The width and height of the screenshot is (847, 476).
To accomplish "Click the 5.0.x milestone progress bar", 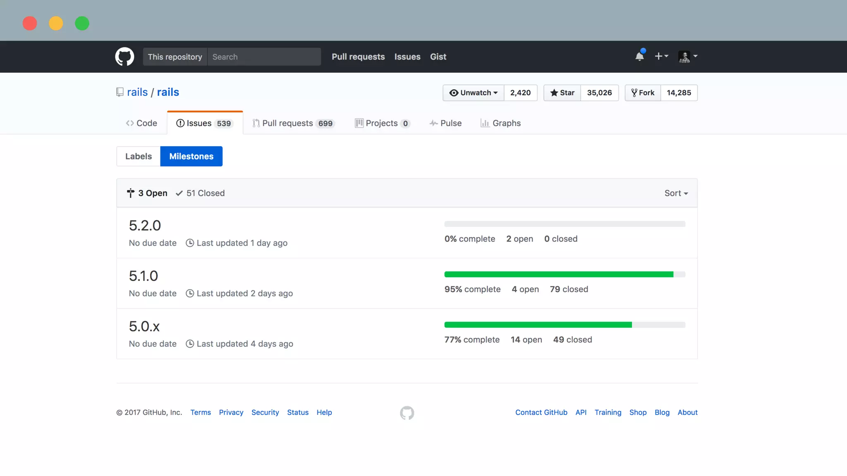I will (x=565, y=325).
